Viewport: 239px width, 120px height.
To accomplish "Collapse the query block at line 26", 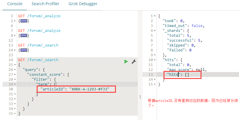I will (x=15, y=70).
